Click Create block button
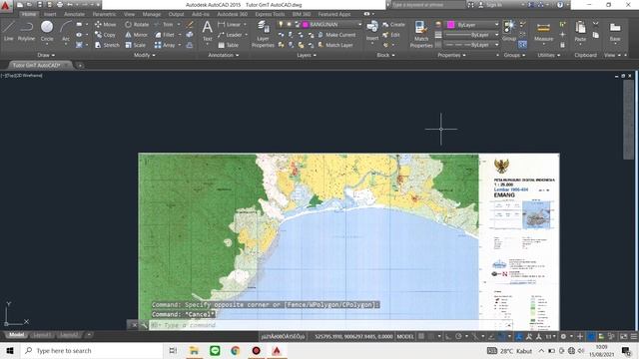This screenshot has height=359, width=639. [x=393, y=24]
